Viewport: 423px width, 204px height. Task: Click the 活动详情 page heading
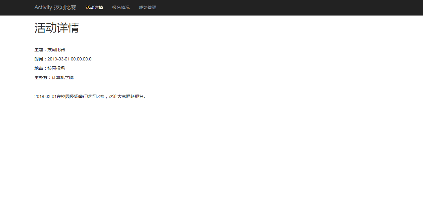pyautogui.click(x=57, y=28)
